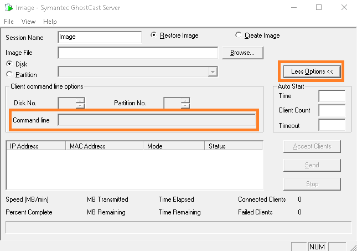
Task: Click the Percent Complete label
Action: (29, 212)
